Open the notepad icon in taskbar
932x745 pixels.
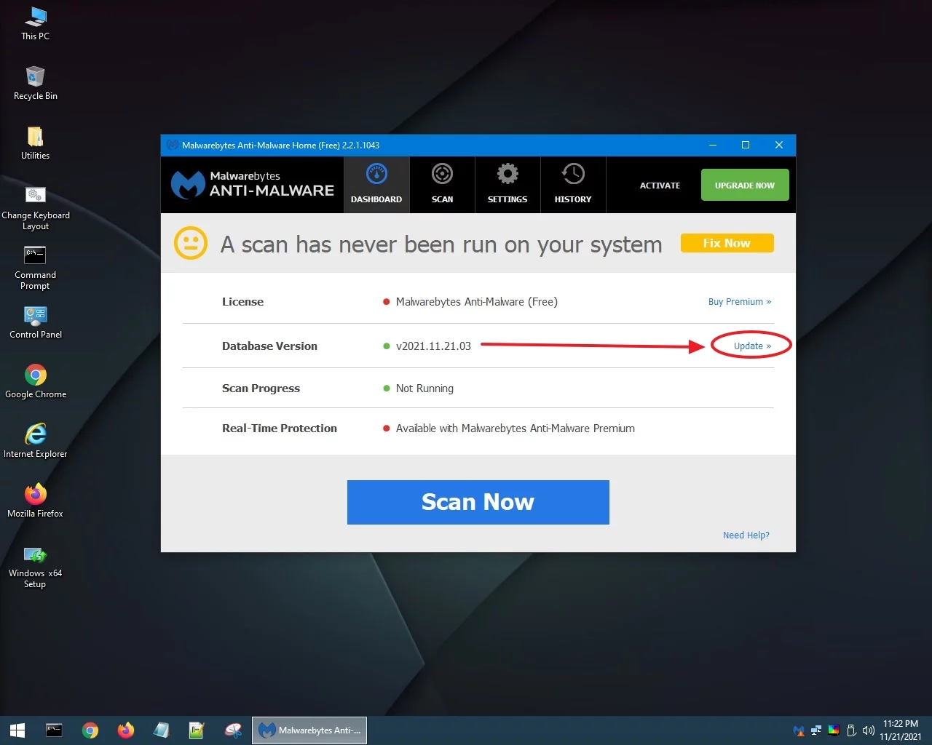(x=161, y=730)
